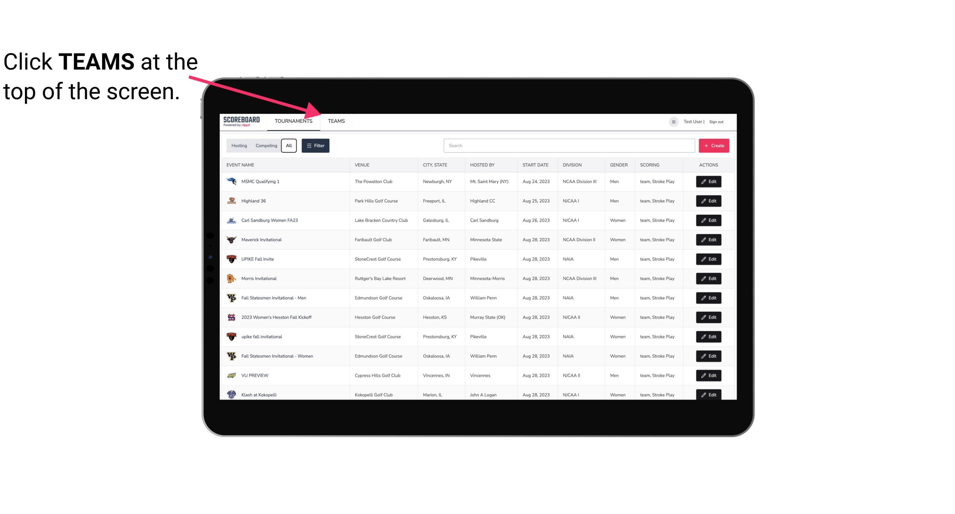This screenshot has height=514, width=955.
Task: Toggle the Hosting filter button
Action: click(x=239, y=145)
